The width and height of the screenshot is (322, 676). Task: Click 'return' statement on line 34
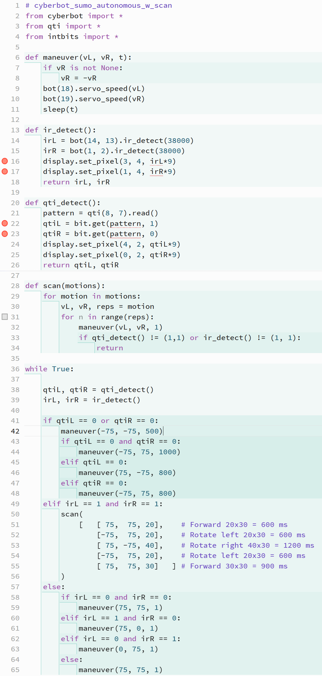click(110, 348)
